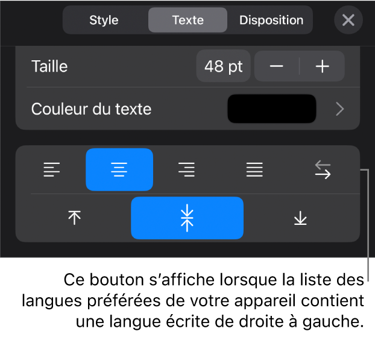Image resolution: width=375 pixels, height=337 pixels.
Task: Select center horizontal text alignment
Action: pos(119,169)
